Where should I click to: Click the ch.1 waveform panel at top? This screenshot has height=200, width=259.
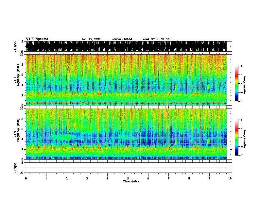(x=126, y=46)
